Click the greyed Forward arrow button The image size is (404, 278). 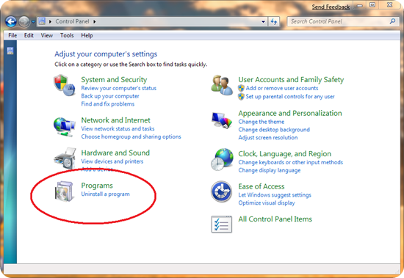pyautogui.click(x=24, y=21)
